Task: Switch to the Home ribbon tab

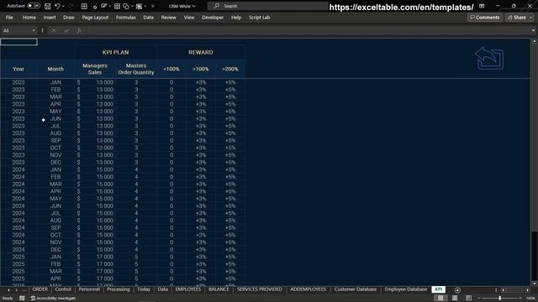Action: (29, 18)
